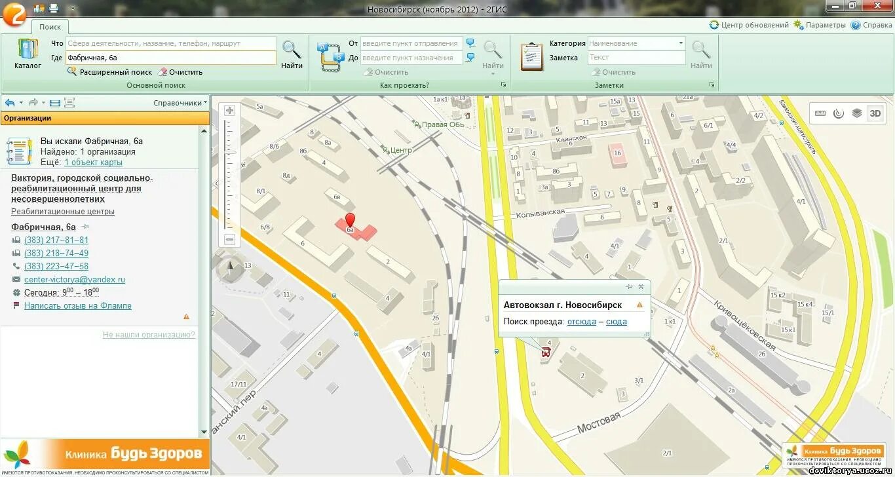Click the route A-B icon in Как проехать
The image size is (895, 477).
(x=330, y=56)
